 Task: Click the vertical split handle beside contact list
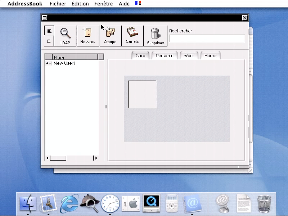click(106, 107)
